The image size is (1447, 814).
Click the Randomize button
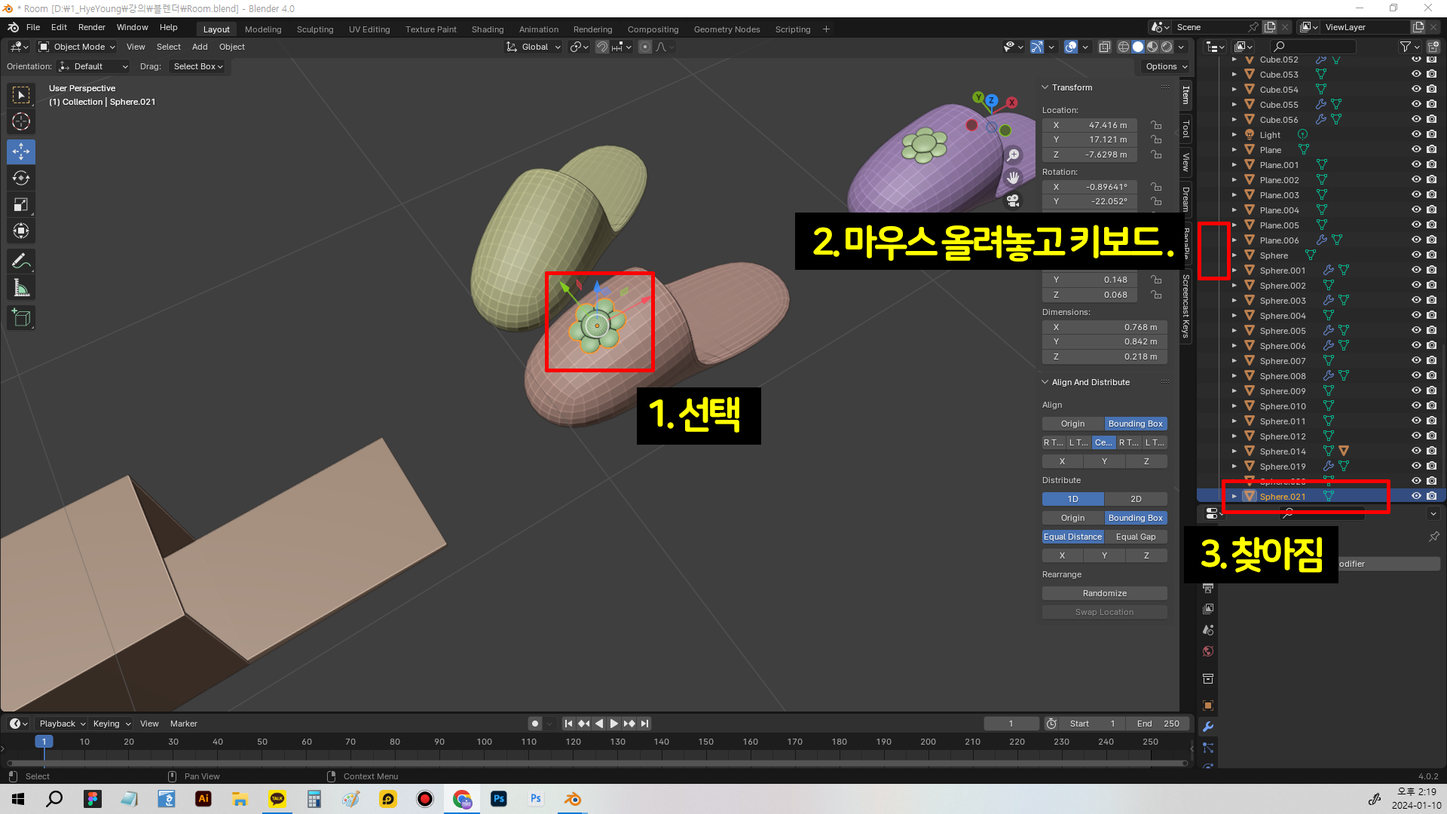(x=1104, y=593)
